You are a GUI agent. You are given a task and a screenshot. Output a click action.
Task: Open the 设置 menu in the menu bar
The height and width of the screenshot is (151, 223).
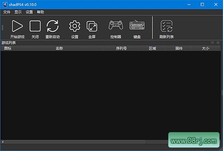tap(29, 12)
